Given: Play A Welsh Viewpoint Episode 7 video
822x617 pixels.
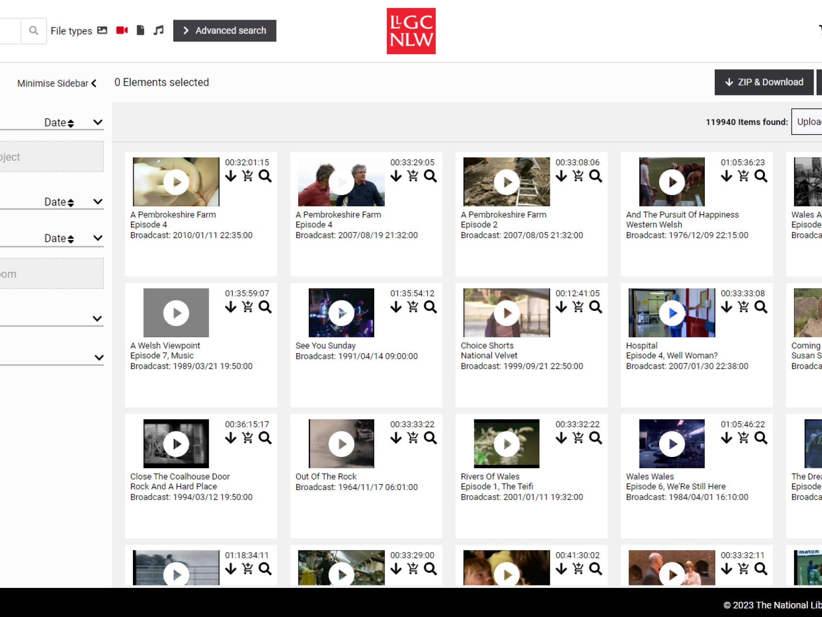Looking at the screenshot, I should (176, 313).
